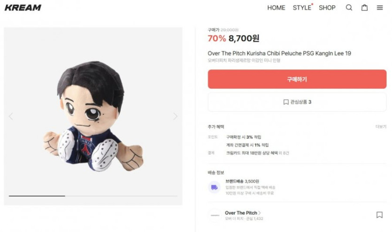Image resolution: width=392 pixels, height=232 pixels.
Task: Expand additional benefits with 더보기
Action: tap(381, 127)
